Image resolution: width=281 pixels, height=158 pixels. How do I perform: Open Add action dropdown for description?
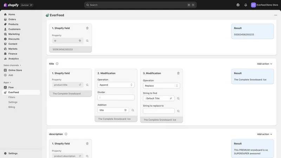(x=264, y=134)
